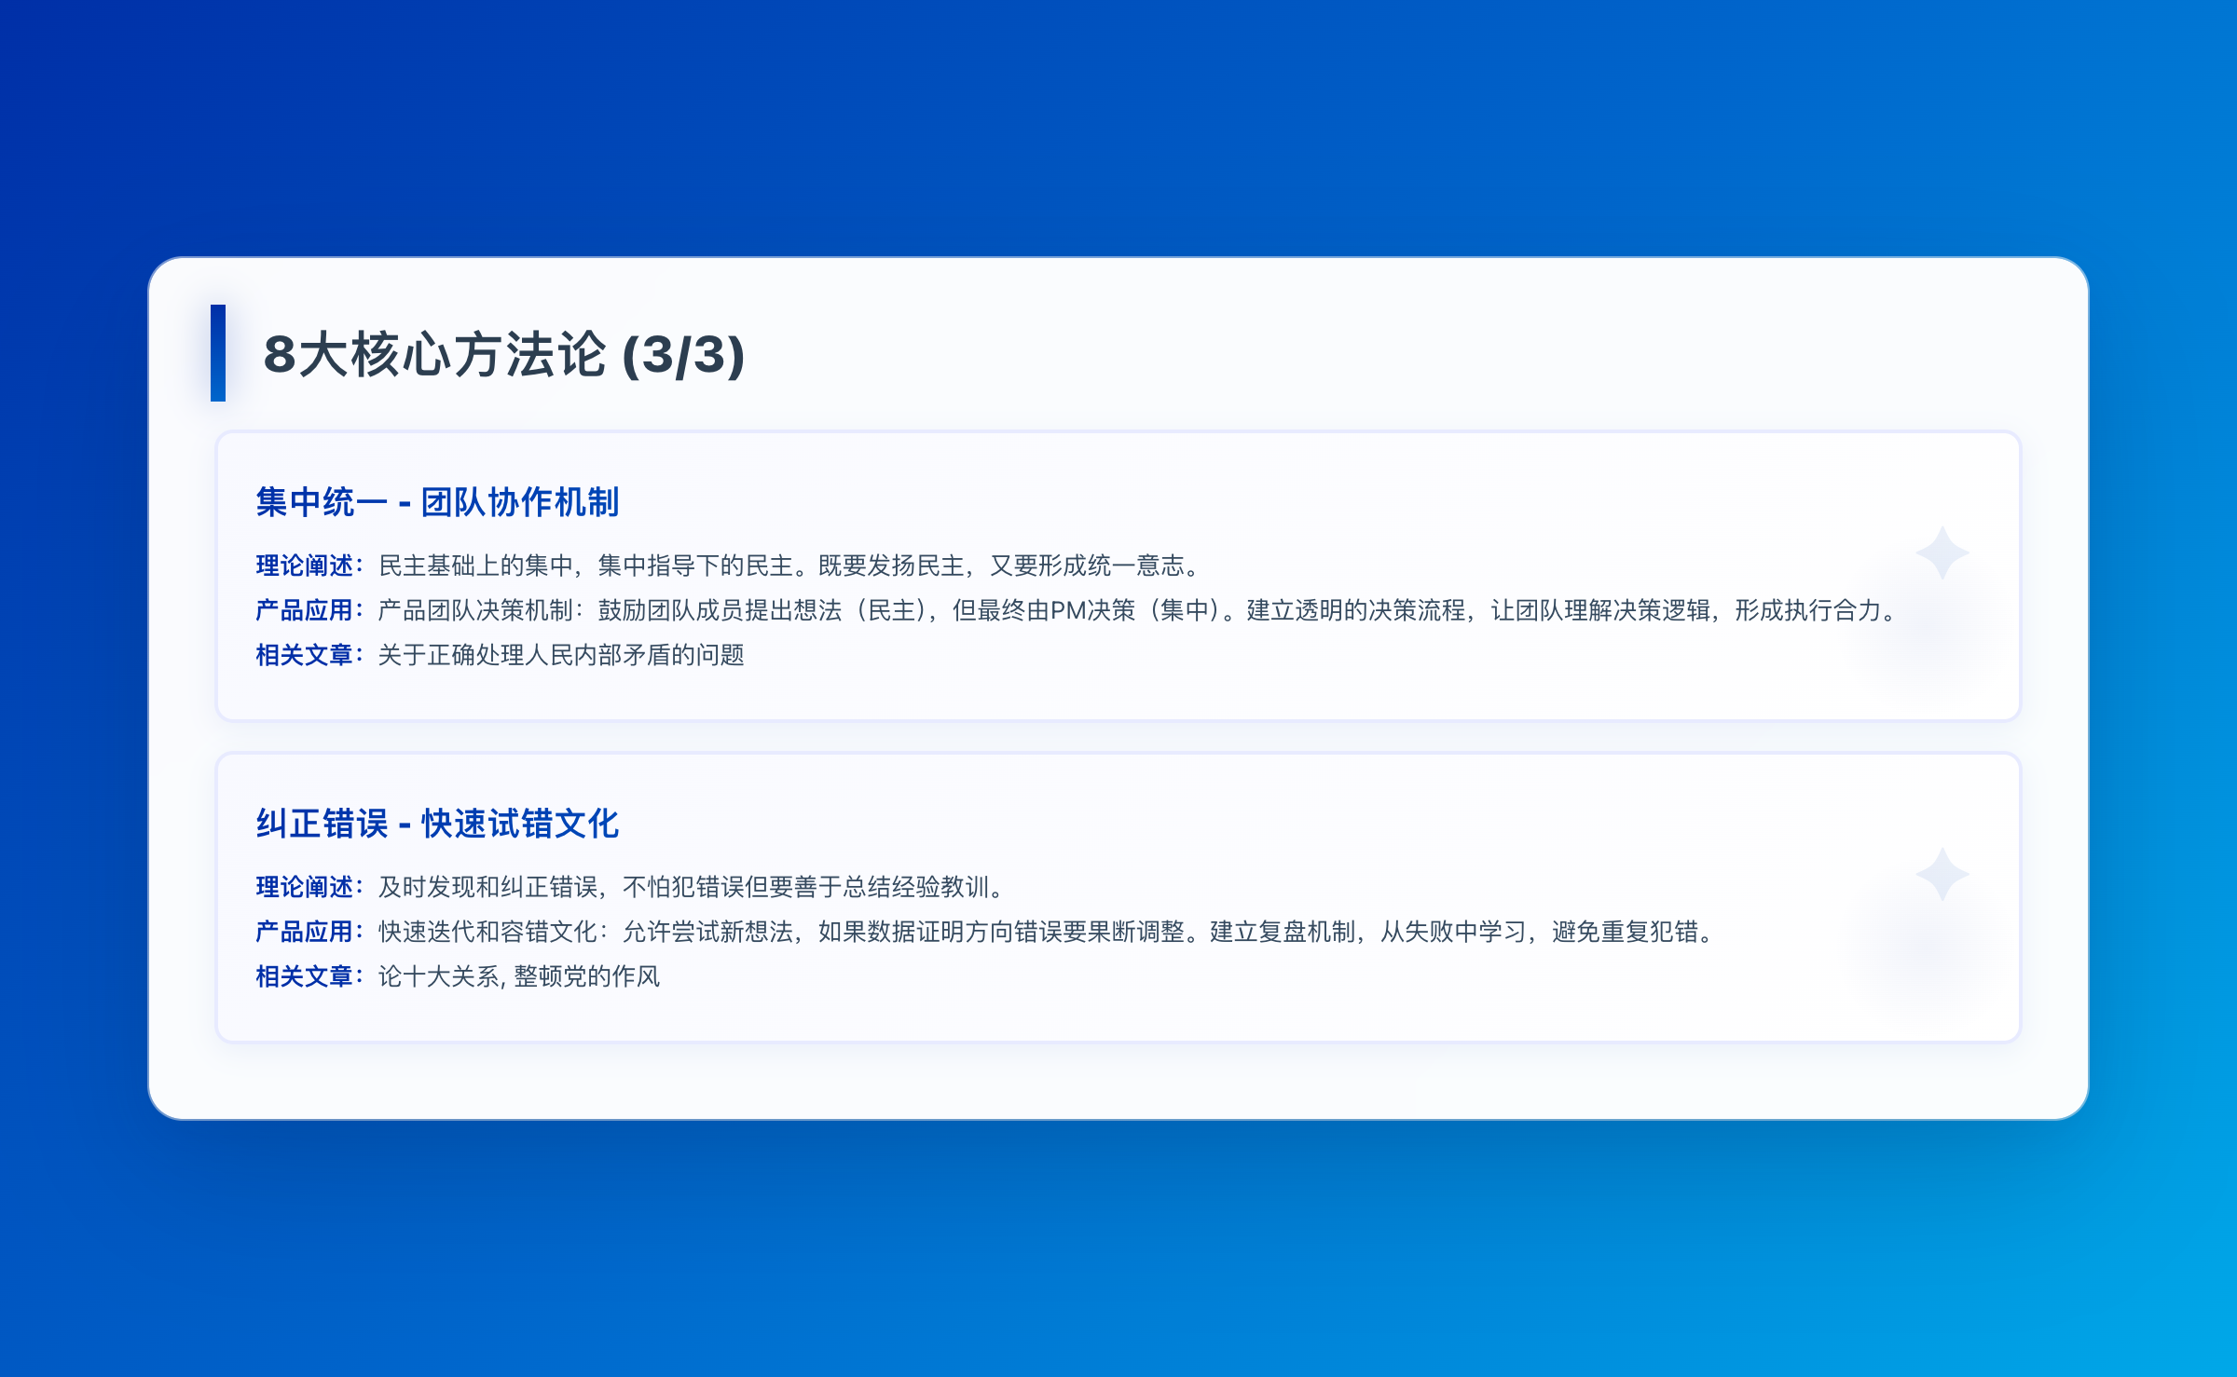
Task: Open the article 整顿党的作风
Action: pyautogui.click(x=586, y=976)
